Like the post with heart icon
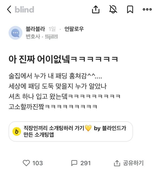This screenshot has width=161, height=171. (x=26, y=163)
